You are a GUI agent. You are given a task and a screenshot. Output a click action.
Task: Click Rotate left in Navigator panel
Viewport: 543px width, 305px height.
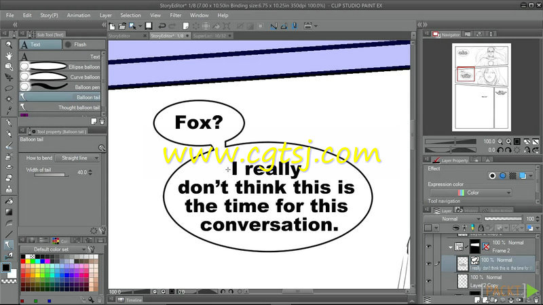coord(500,150)
